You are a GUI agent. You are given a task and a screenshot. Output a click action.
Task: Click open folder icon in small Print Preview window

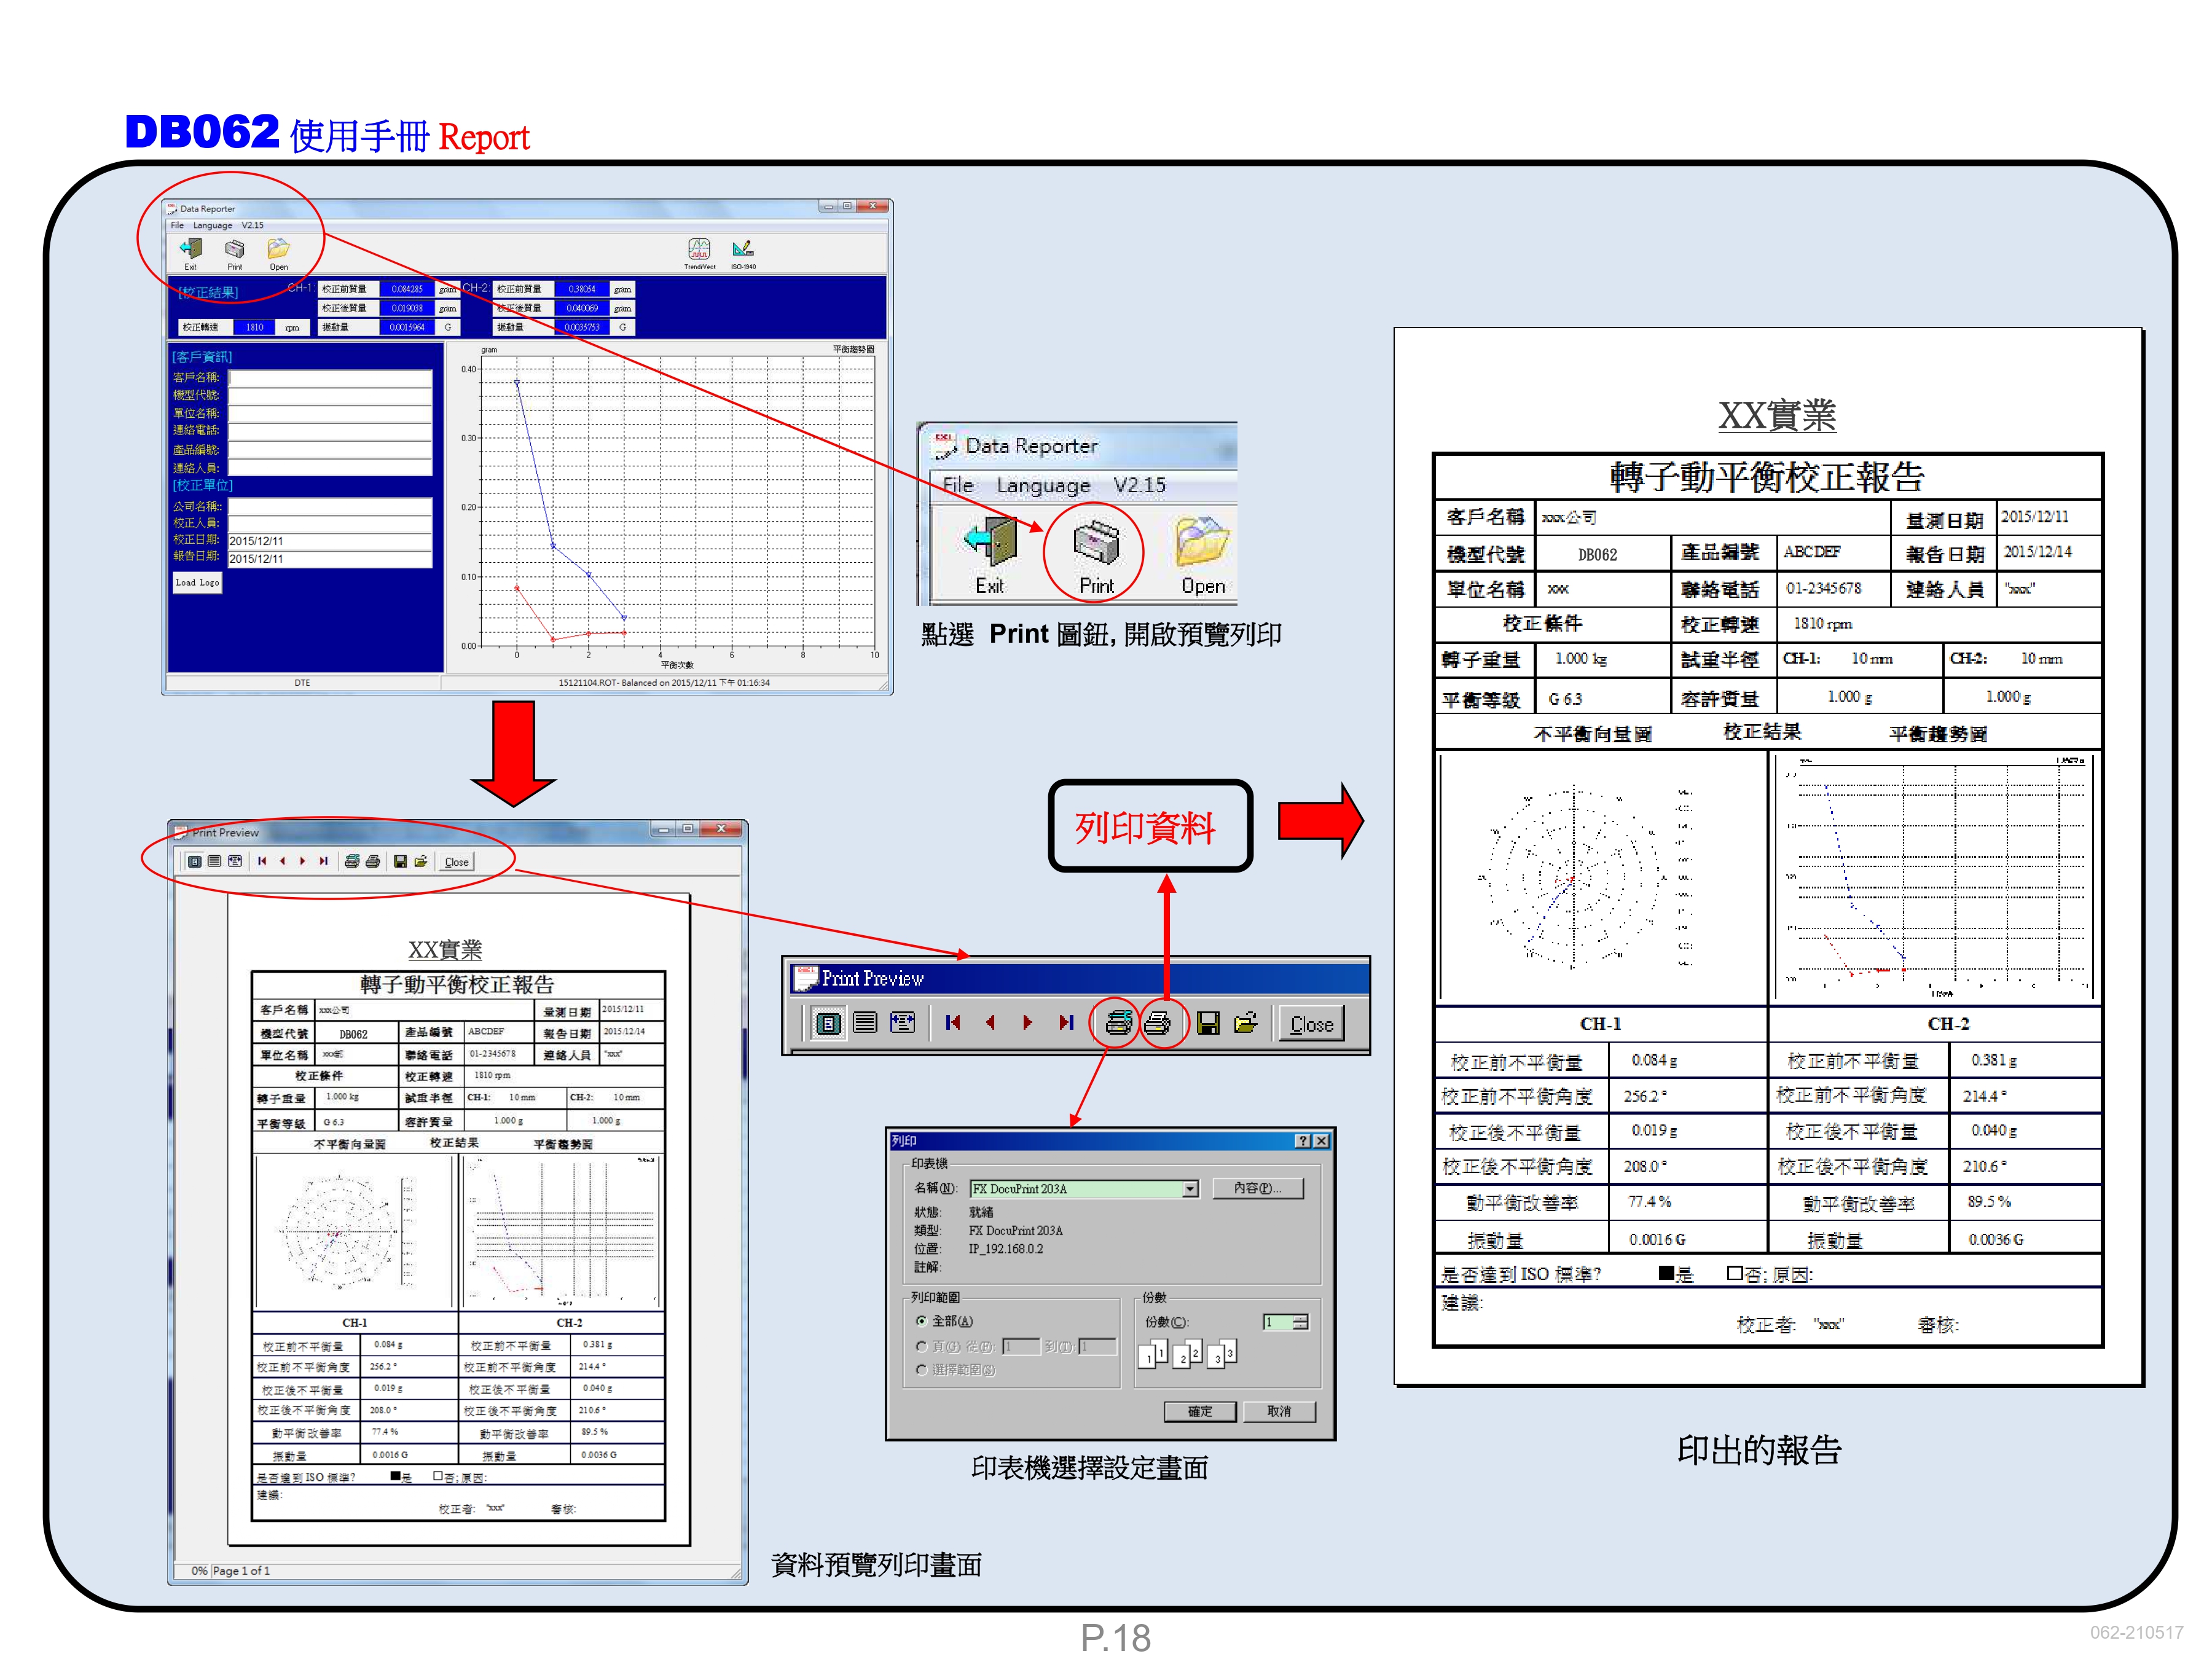click(x=421, y=861)
